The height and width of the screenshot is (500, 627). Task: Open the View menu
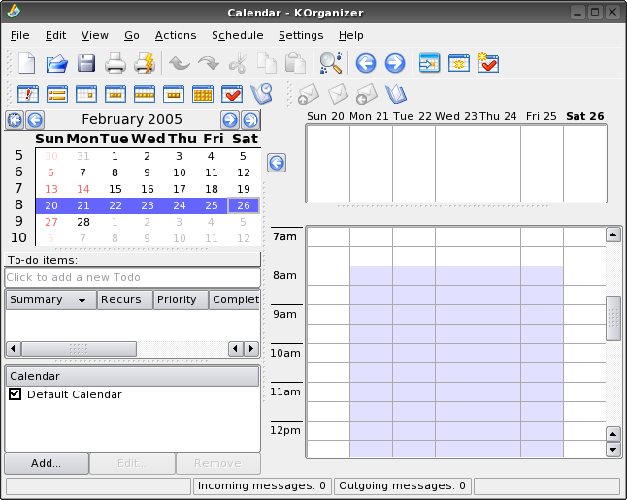click(95, 35)
